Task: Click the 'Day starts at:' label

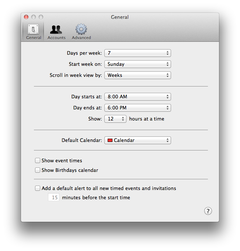Action: (87, 97)
